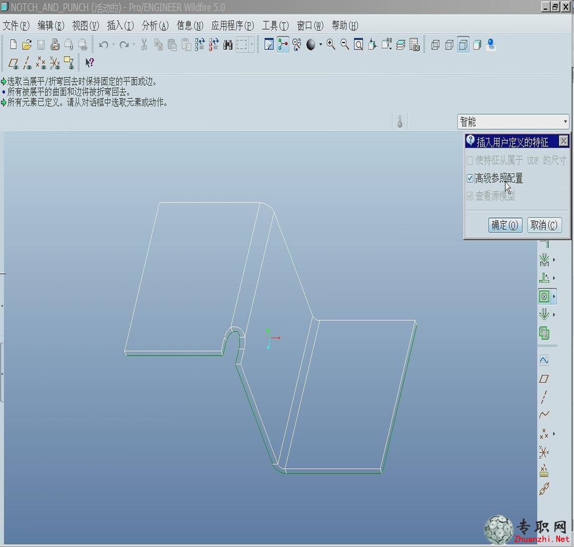Refit model to screen icon

359,45
